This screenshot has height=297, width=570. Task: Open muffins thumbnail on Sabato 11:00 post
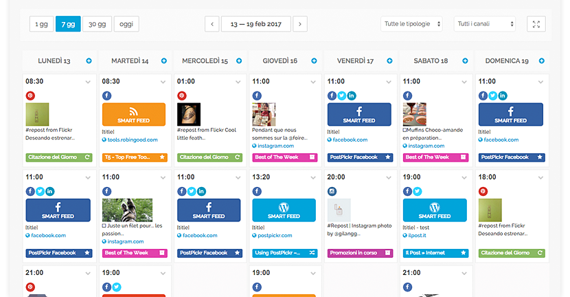(x=414, y=114)
